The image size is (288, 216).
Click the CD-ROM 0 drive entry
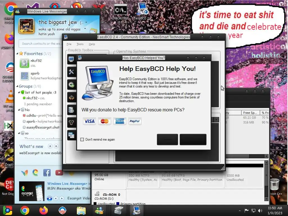coord(109,196)
